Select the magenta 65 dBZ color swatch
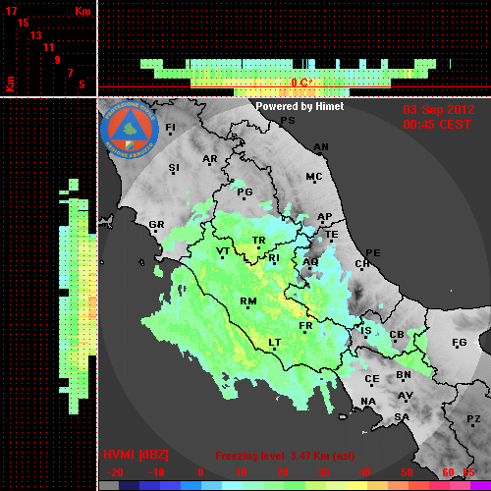The height and width of the screenshot is (491, 491). coord(480,485)
